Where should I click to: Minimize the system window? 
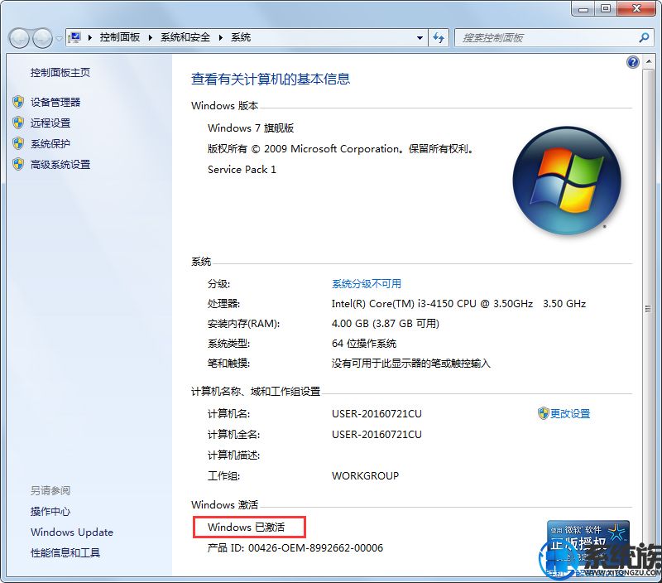click(583, 8)
